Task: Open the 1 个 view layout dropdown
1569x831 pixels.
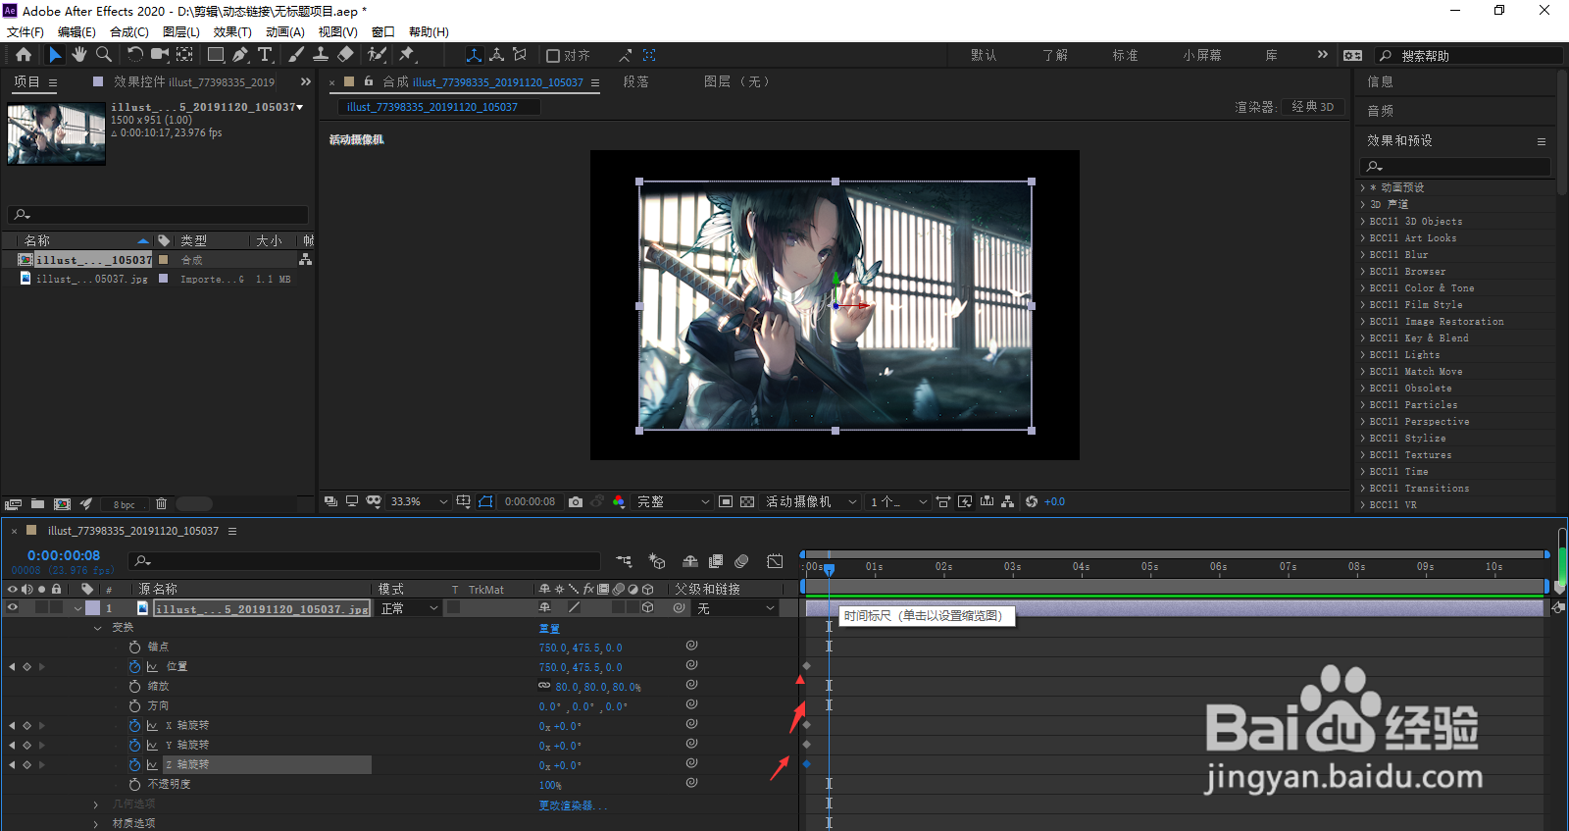Action: pyautogui.click(x=897, y=501)
